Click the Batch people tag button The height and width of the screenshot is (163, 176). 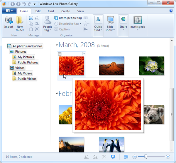click(68, 18)
